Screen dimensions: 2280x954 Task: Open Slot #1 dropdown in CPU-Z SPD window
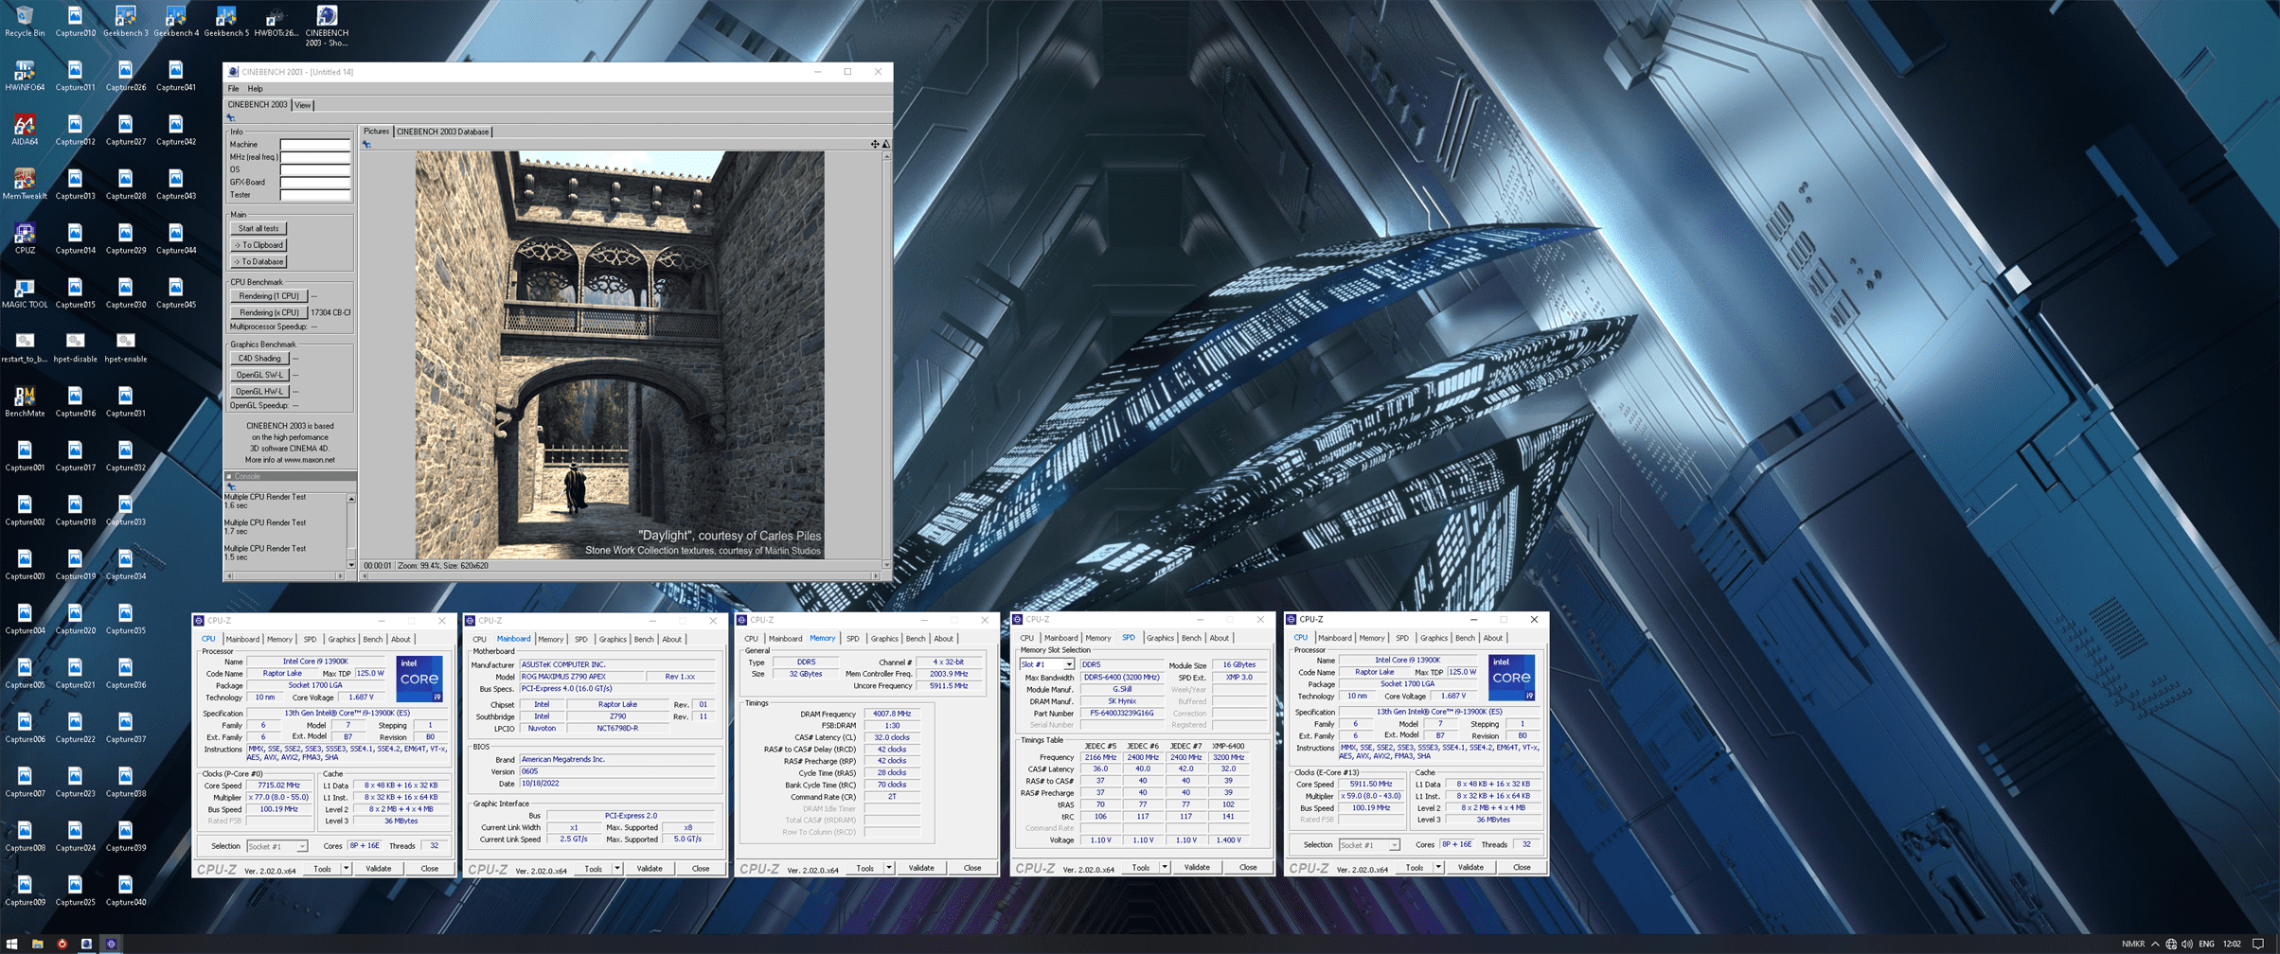(x=1047, y=664)
